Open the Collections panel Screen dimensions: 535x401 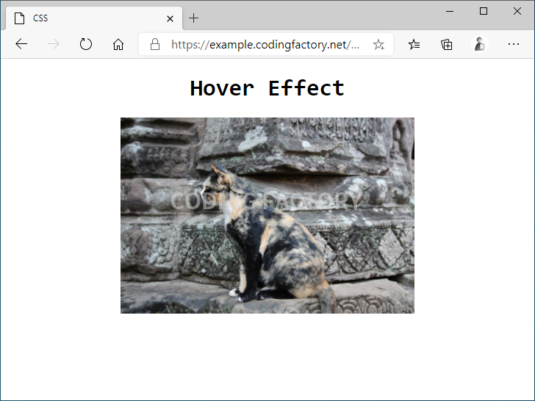point(447,45)
